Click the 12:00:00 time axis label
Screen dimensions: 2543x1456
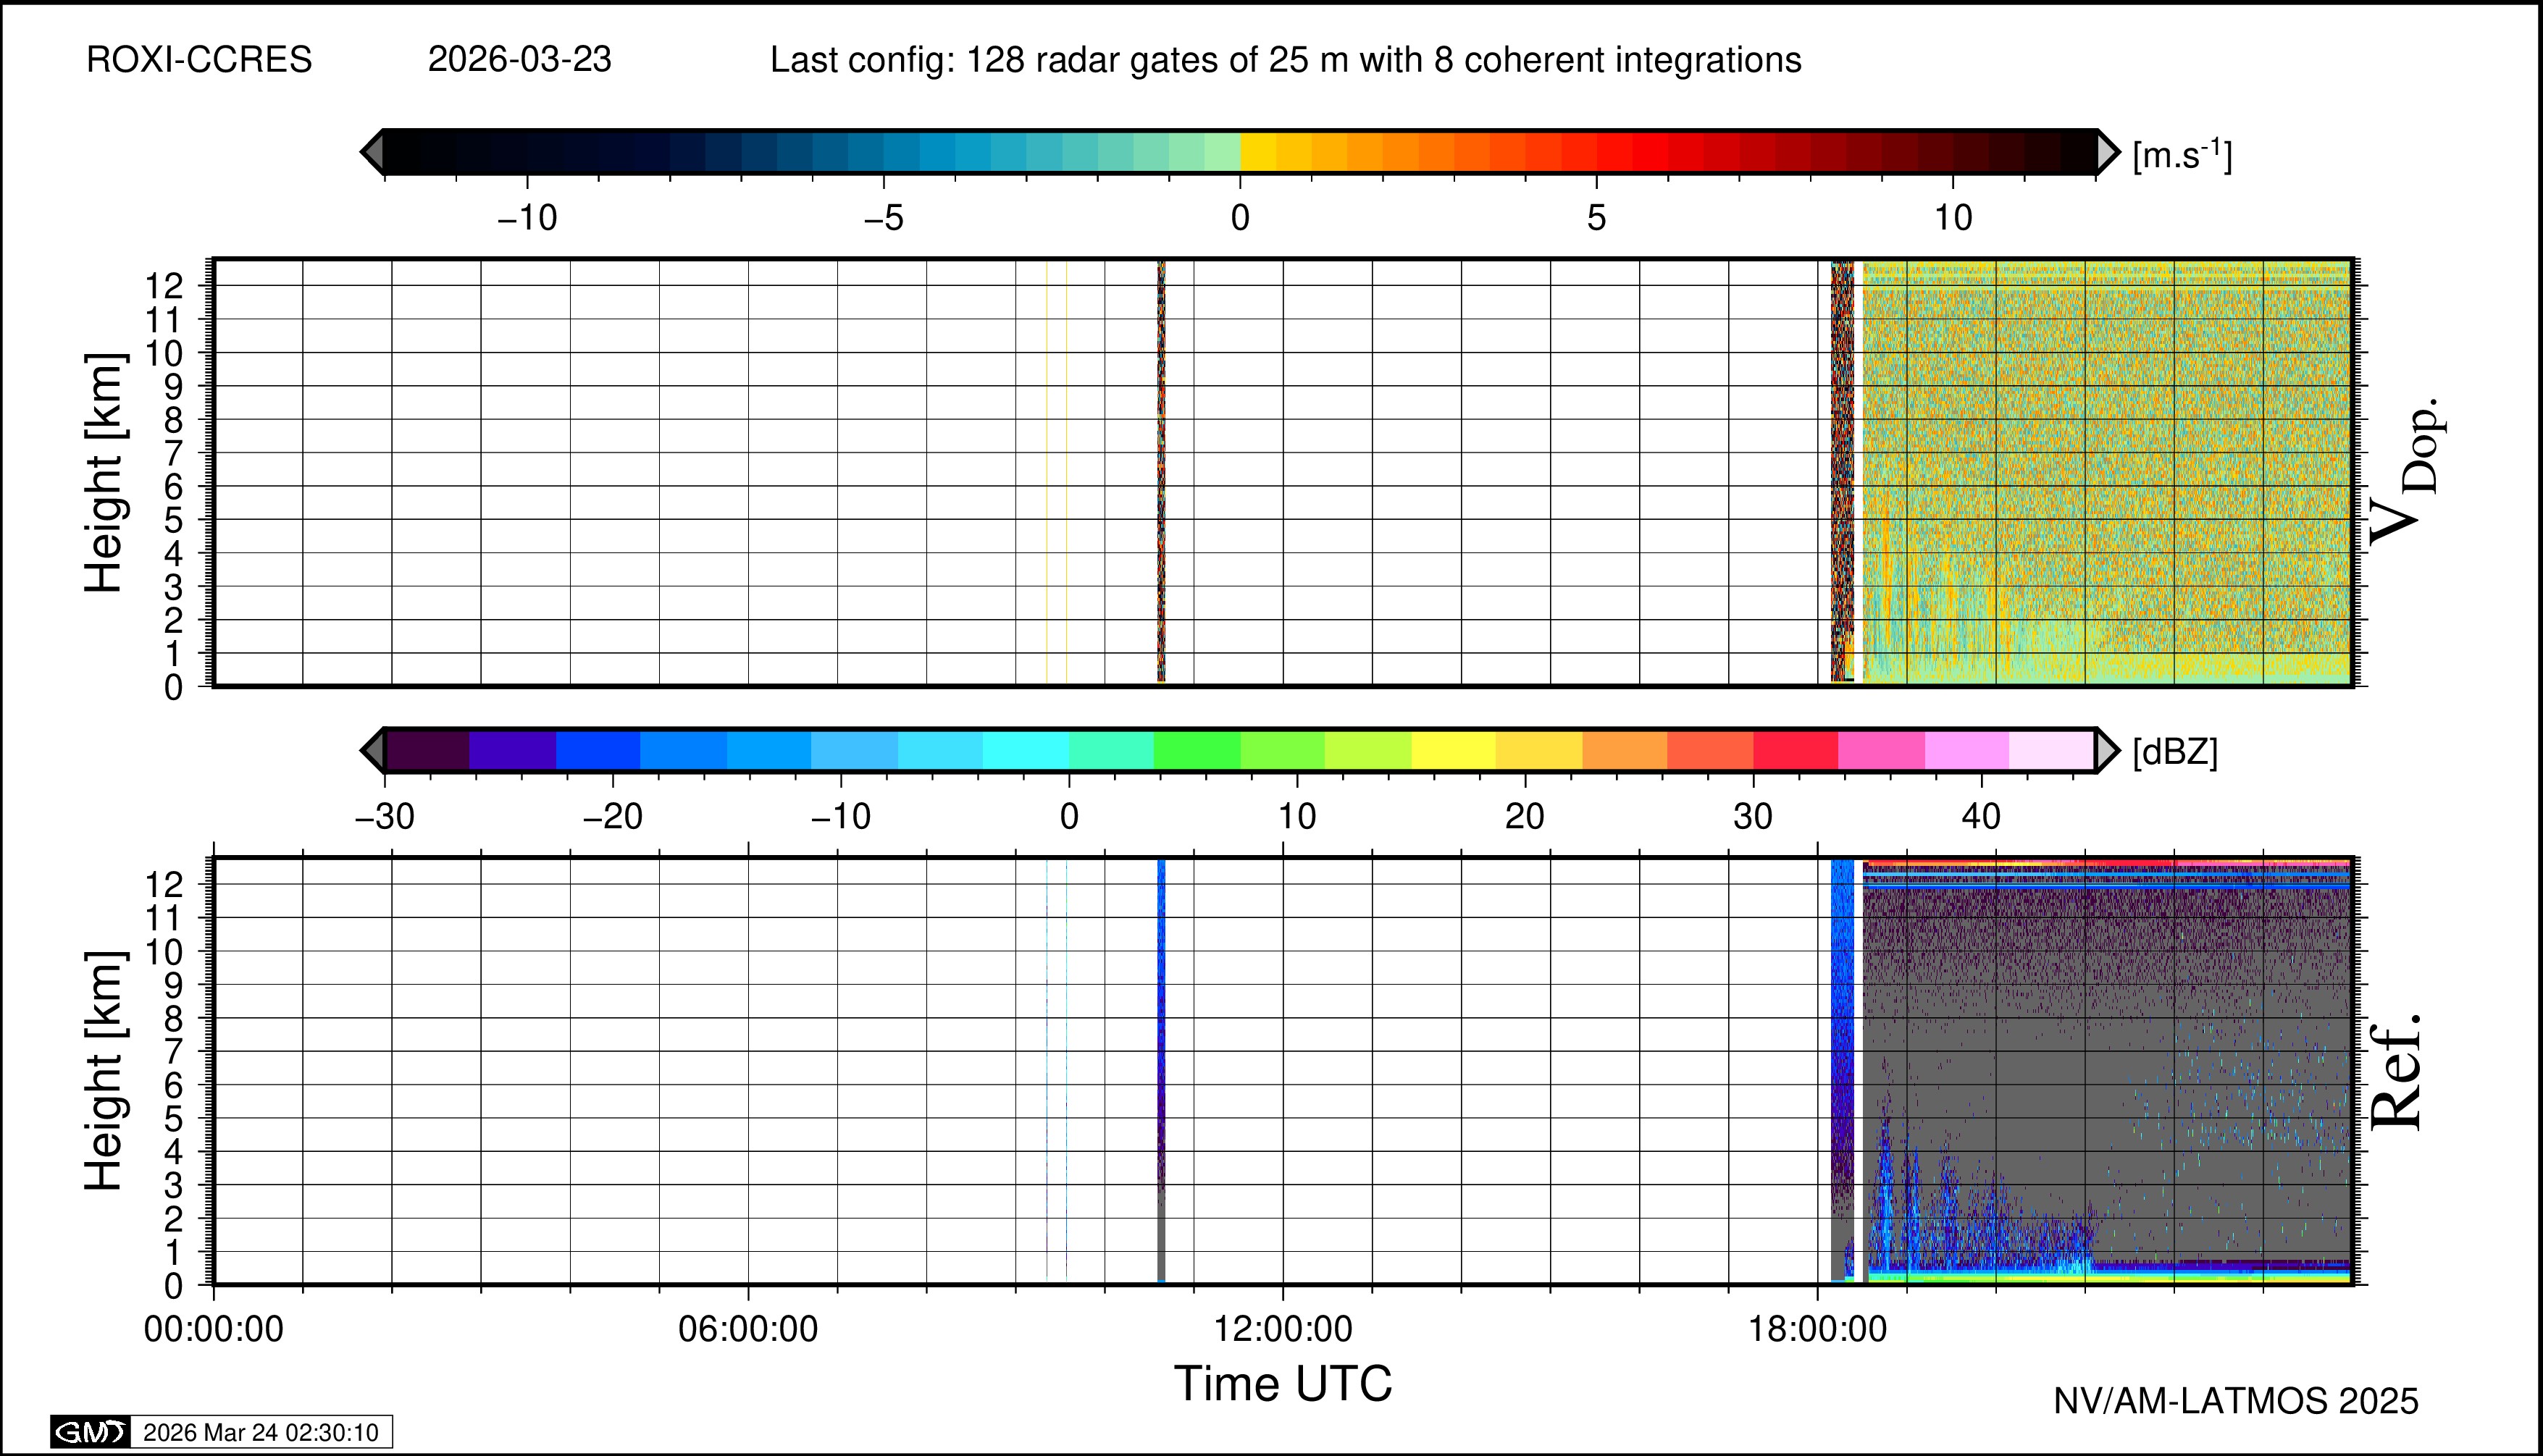[x=1283, y=1329]
